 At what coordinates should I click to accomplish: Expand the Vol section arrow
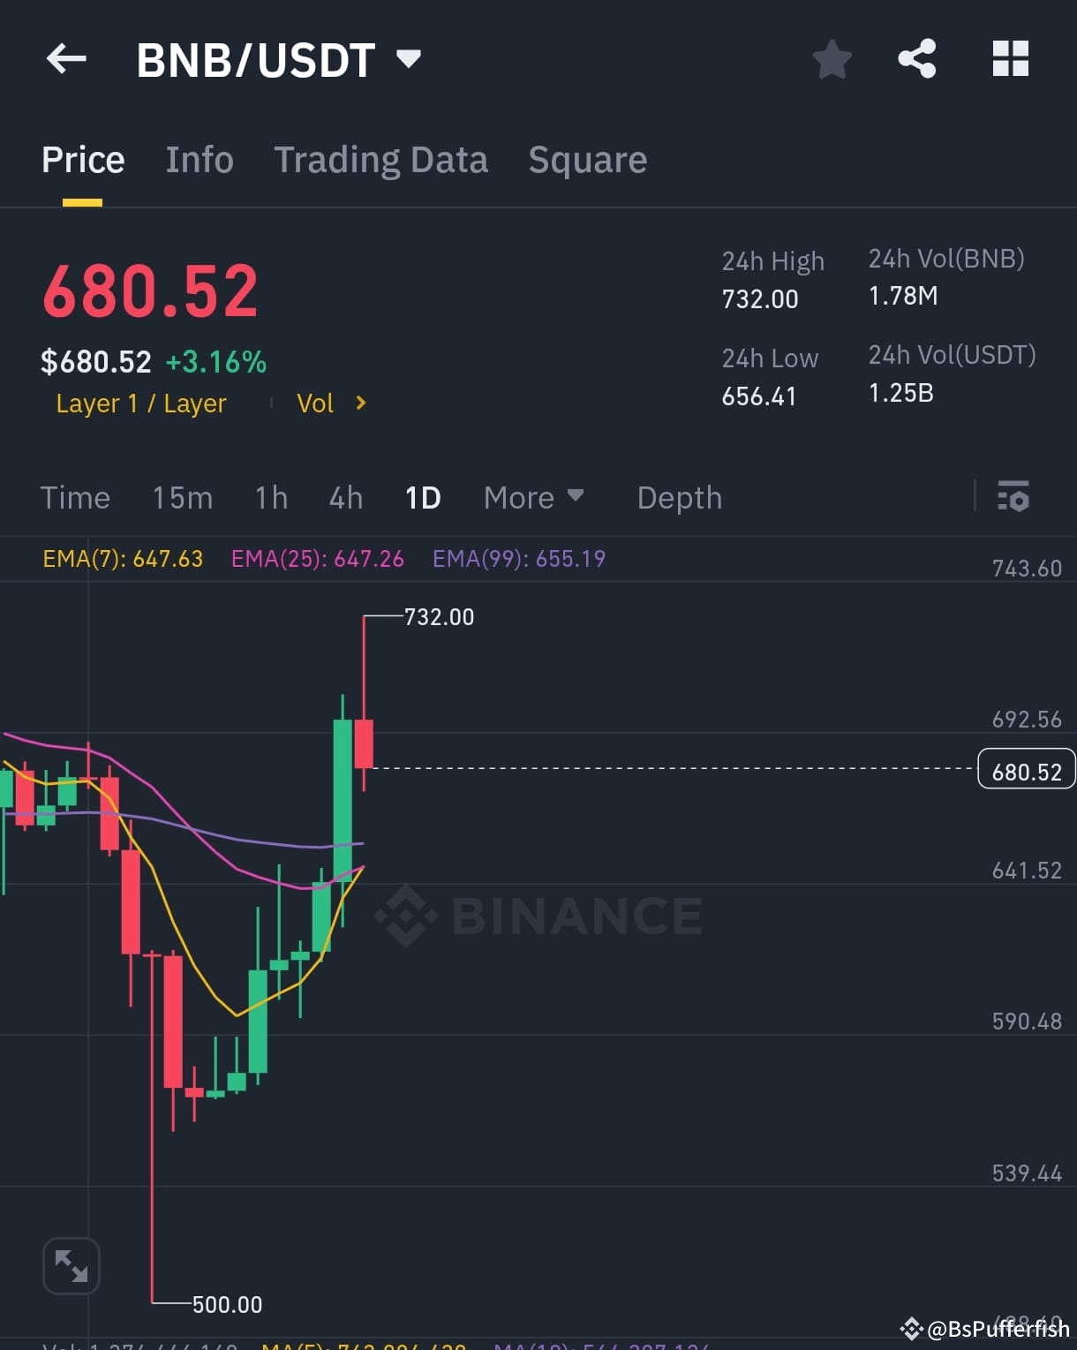[x=360, y=403]
